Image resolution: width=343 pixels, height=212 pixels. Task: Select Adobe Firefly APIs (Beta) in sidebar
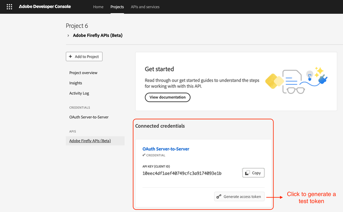[x=95, y=141]
